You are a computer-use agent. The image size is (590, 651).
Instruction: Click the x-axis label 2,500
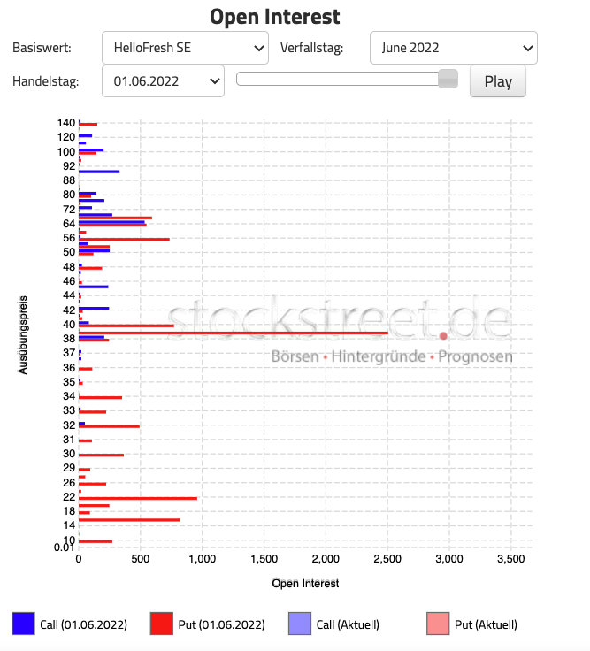pyautogui.click(x=387, y=559)
